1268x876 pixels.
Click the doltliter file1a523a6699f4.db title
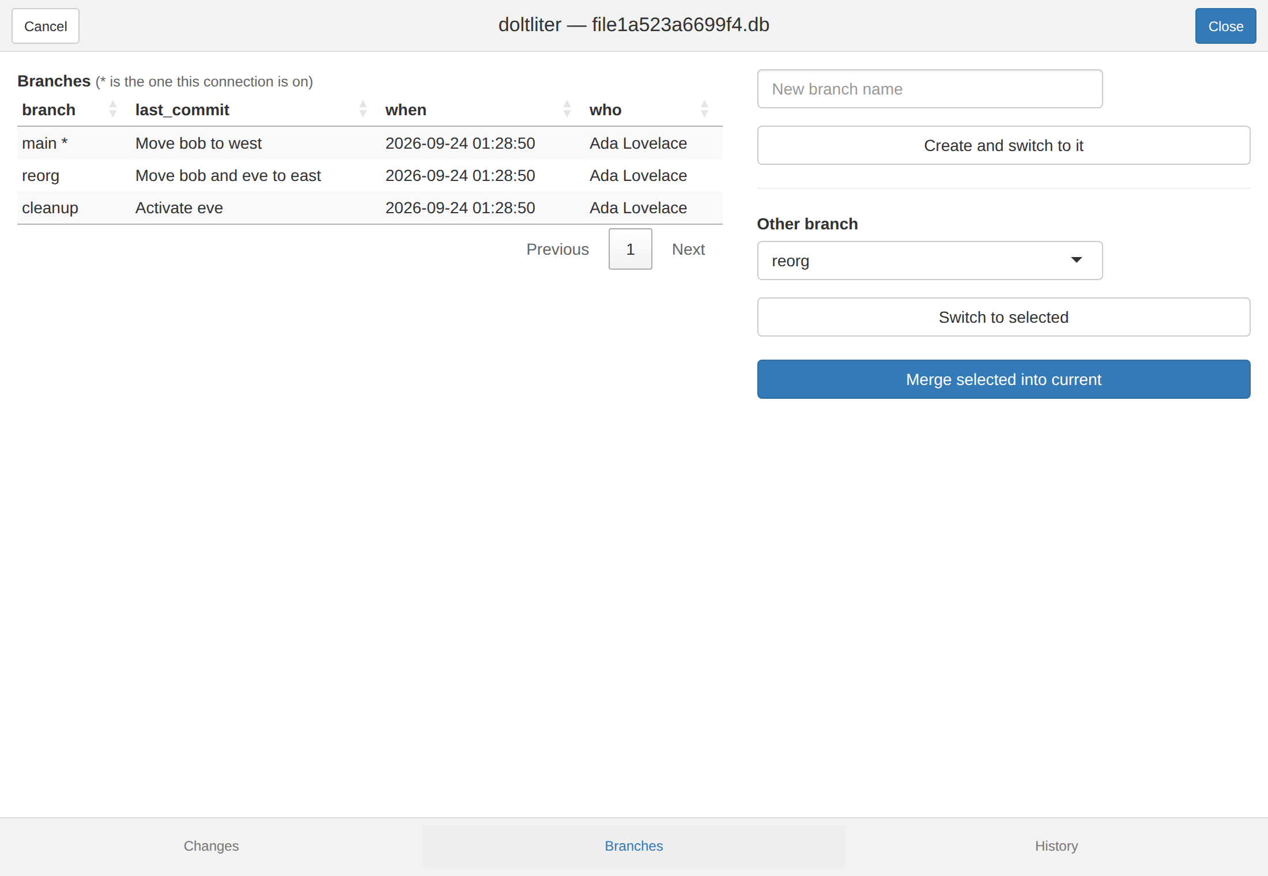point(633,25)
